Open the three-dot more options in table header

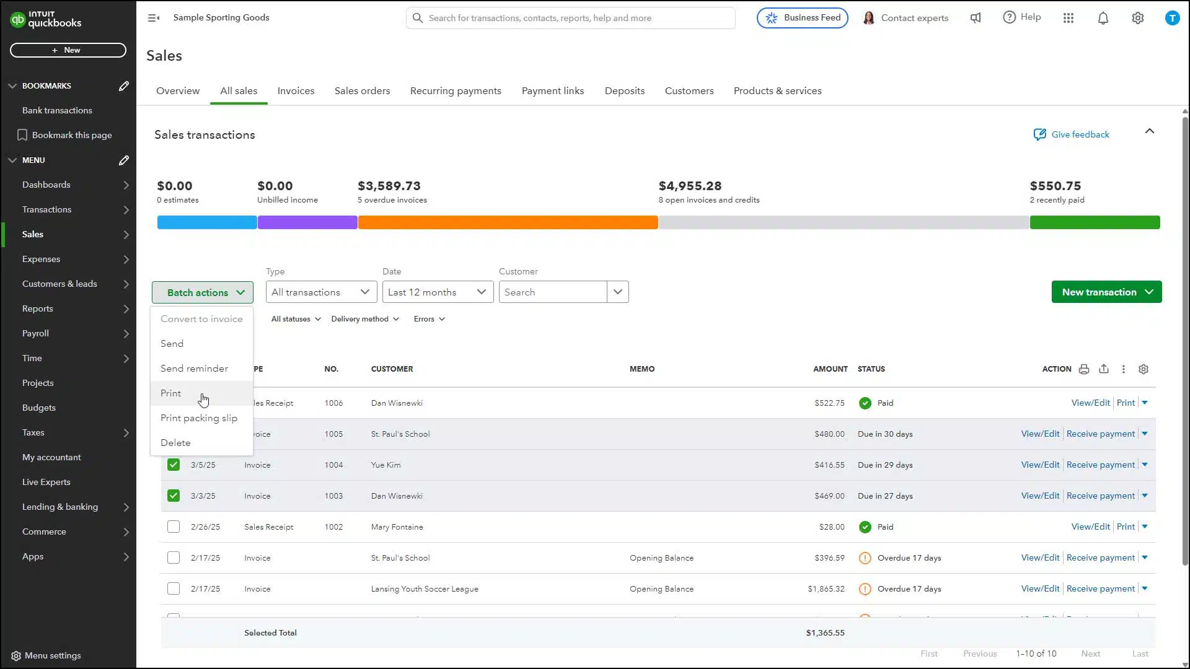pyautogui.click(x=1124, y=369)
